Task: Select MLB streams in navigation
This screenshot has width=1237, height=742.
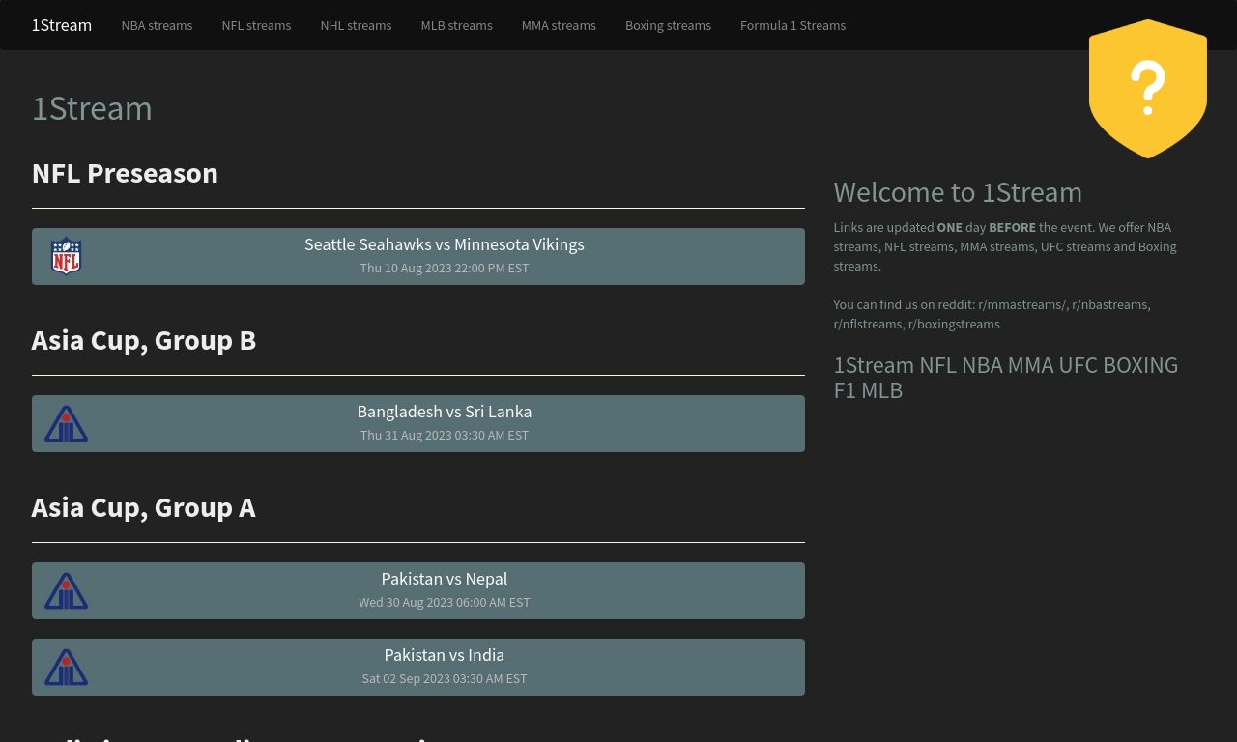Action: point(456,25)
